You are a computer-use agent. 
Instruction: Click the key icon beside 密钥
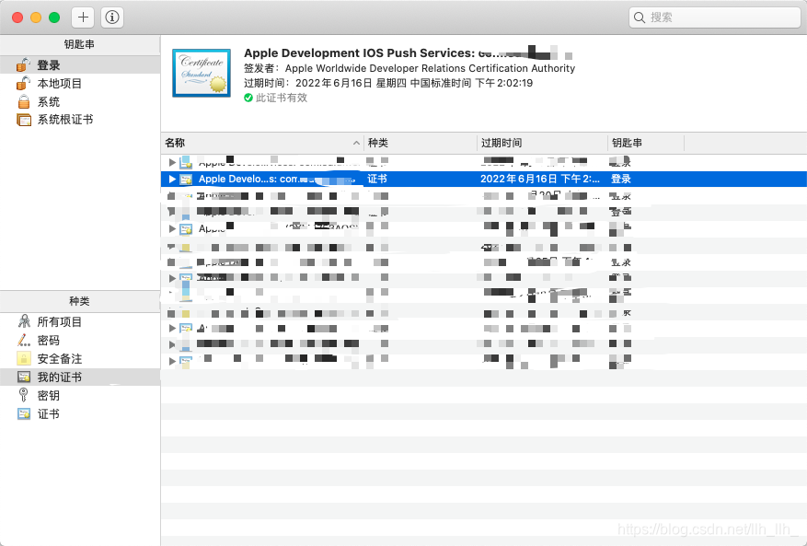(x=23, y=395)
